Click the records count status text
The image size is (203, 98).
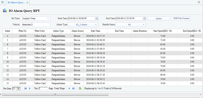(x=103, y=88)
